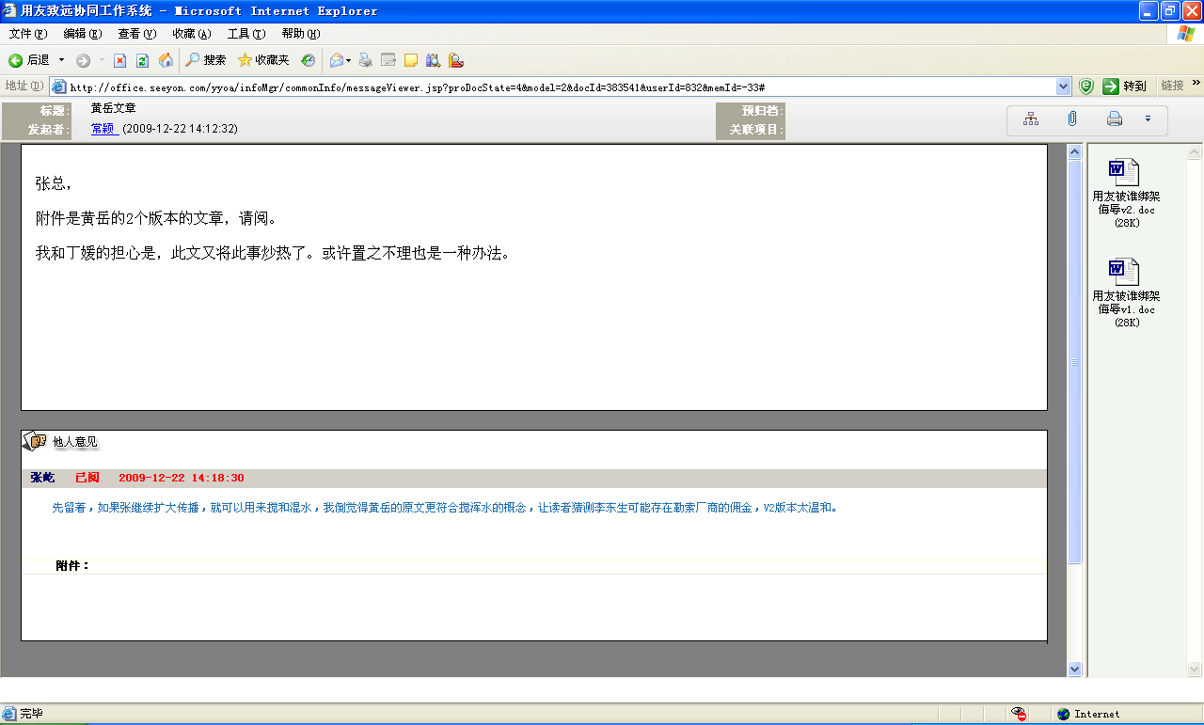Click the attachment panel scroll down arrow
1204x725 pixels.
click(x=1194, y=669)
